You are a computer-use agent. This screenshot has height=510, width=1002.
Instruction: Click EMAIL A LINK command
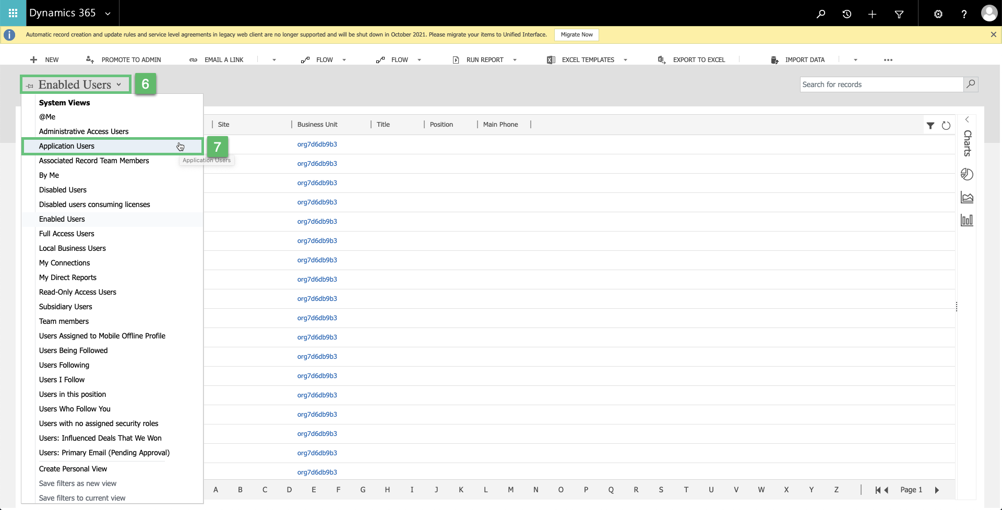click(217, 59)
